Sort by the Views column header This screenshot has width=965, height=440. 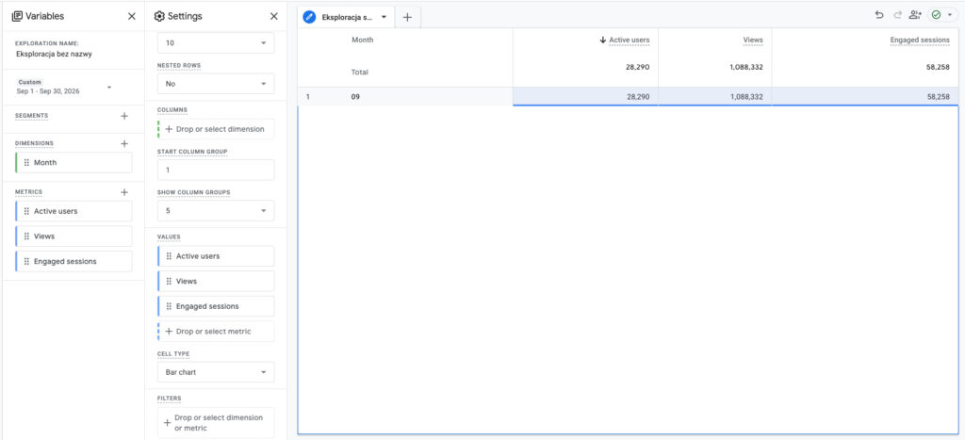(x=753, y=40)
